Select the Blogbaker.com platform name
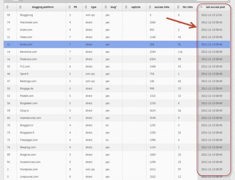 pyautogui.click(x=29, y=103)
